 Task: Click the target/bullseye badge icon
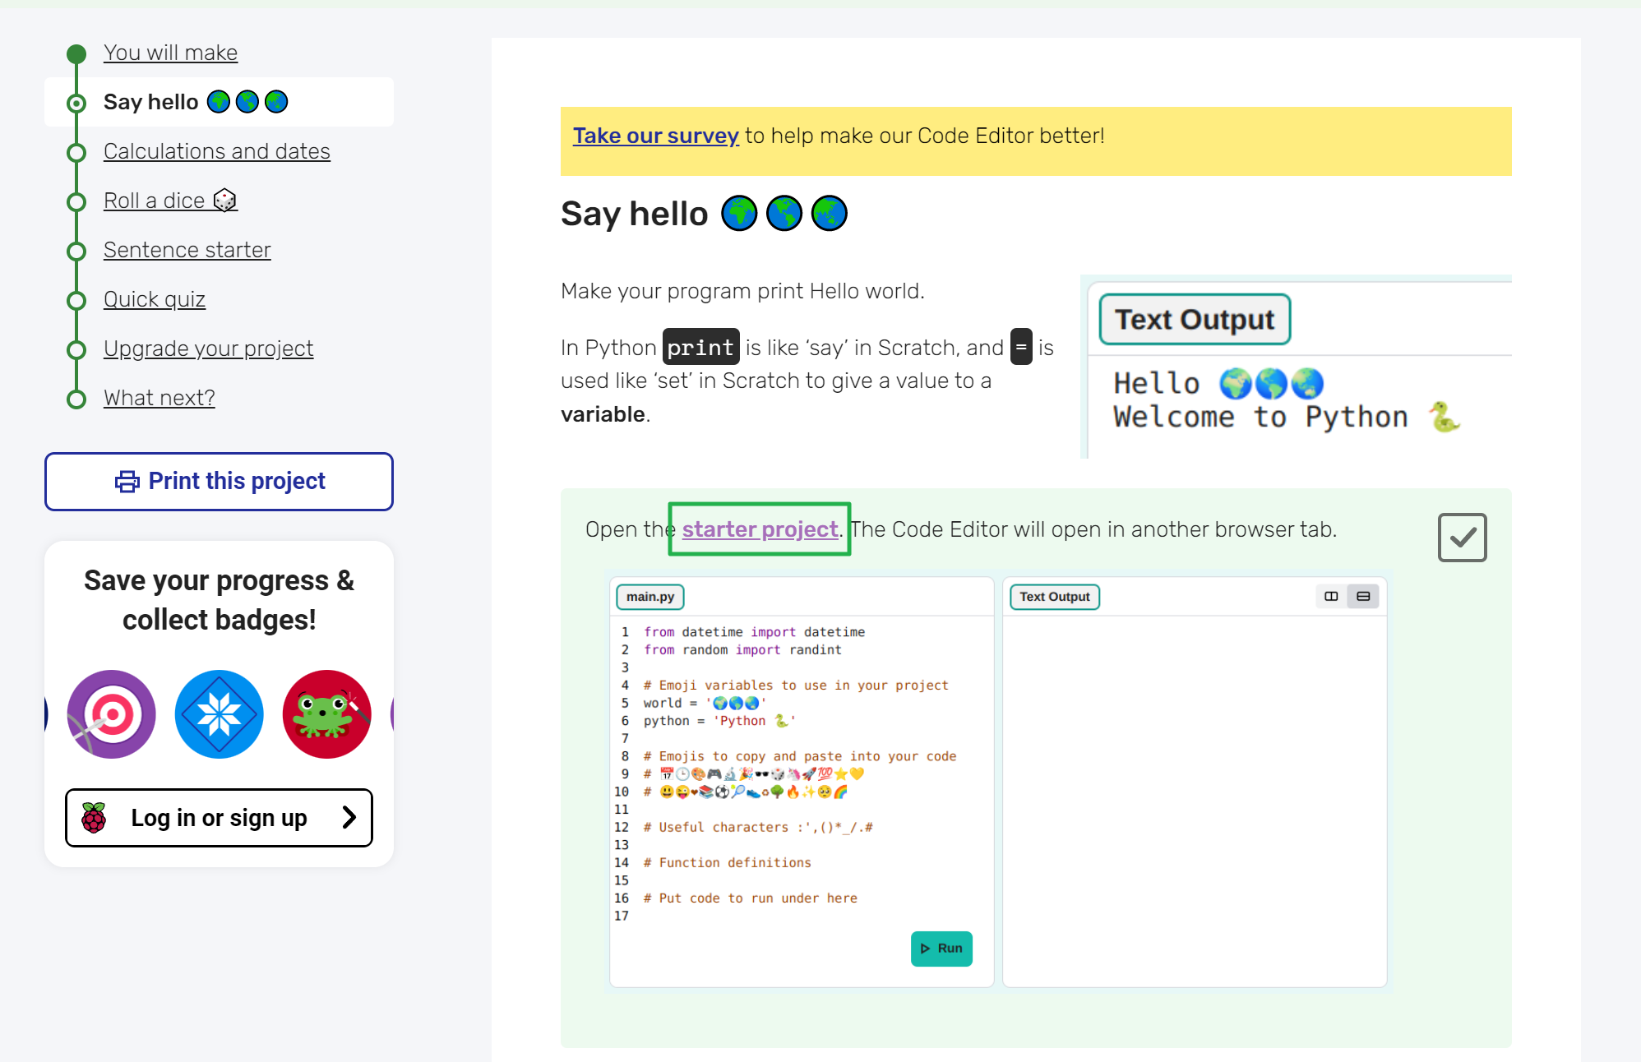click(x=110, y=714)
